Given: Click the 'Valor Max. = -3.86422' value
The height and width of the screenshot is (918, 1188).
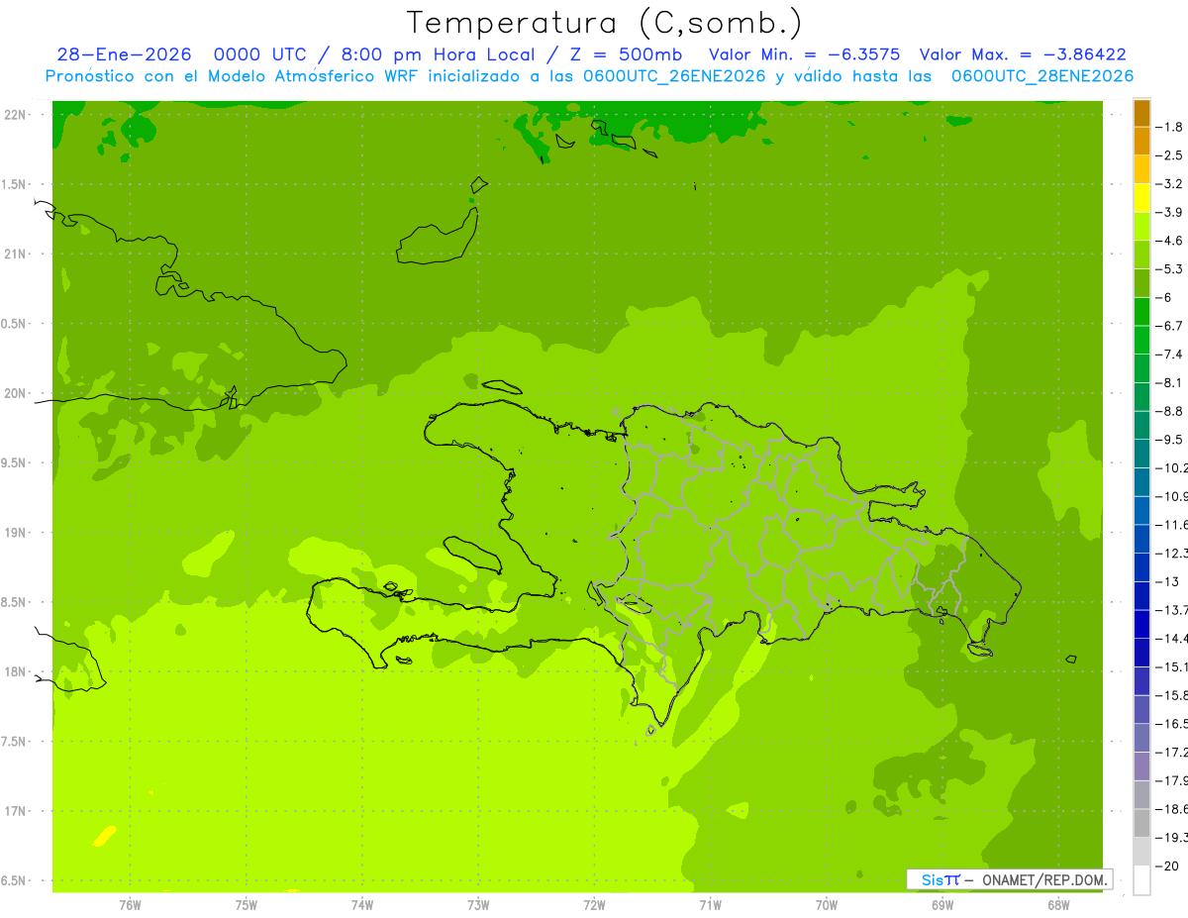Looking at the screenshot, I should pyautogui.click(x=1023, y=55).
